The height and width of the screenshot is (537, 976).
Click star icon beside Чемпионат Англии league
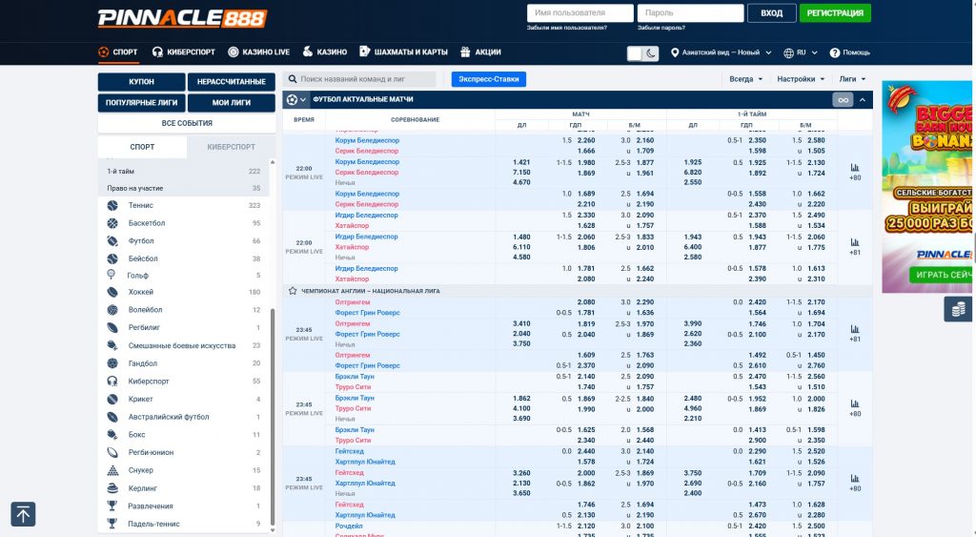[x=293, y=290]
